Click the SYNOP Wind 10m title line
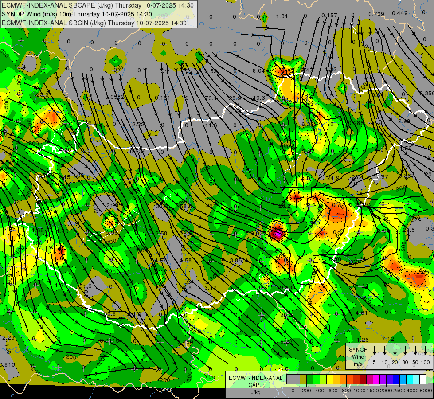 [77, 14]
